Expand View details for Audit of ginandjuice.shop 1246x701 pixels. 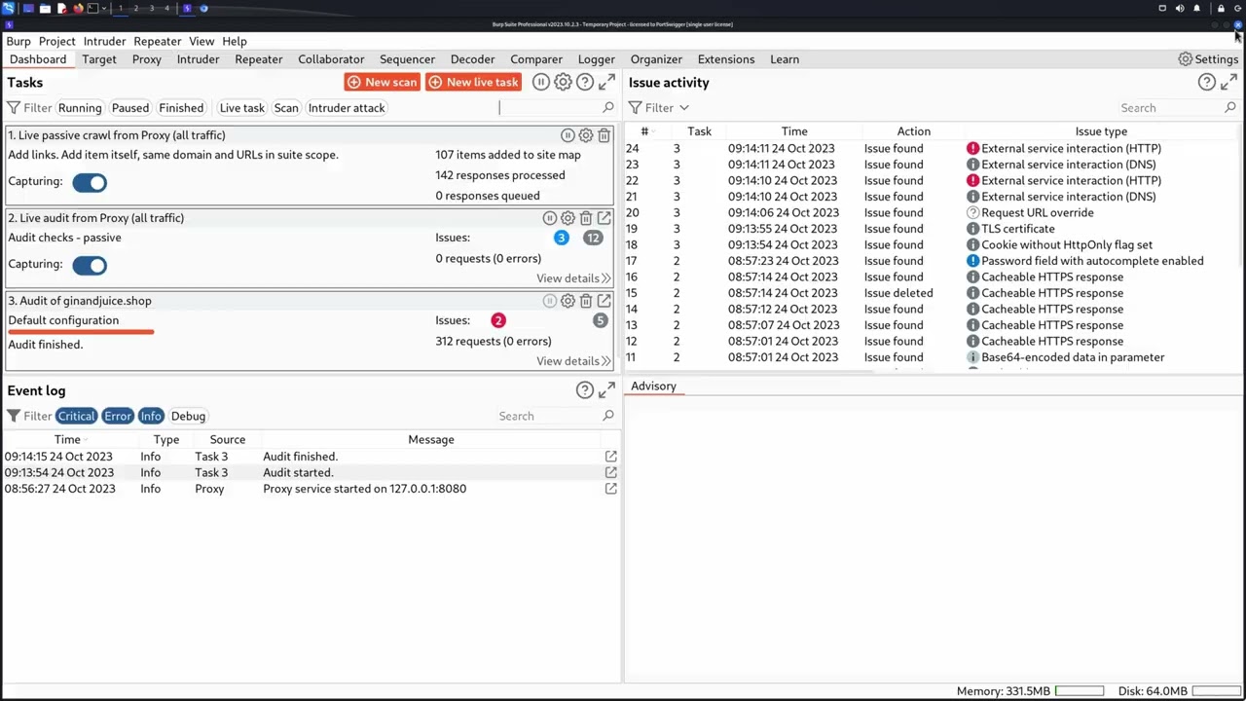pyautogui.click(x=573, y=361)
